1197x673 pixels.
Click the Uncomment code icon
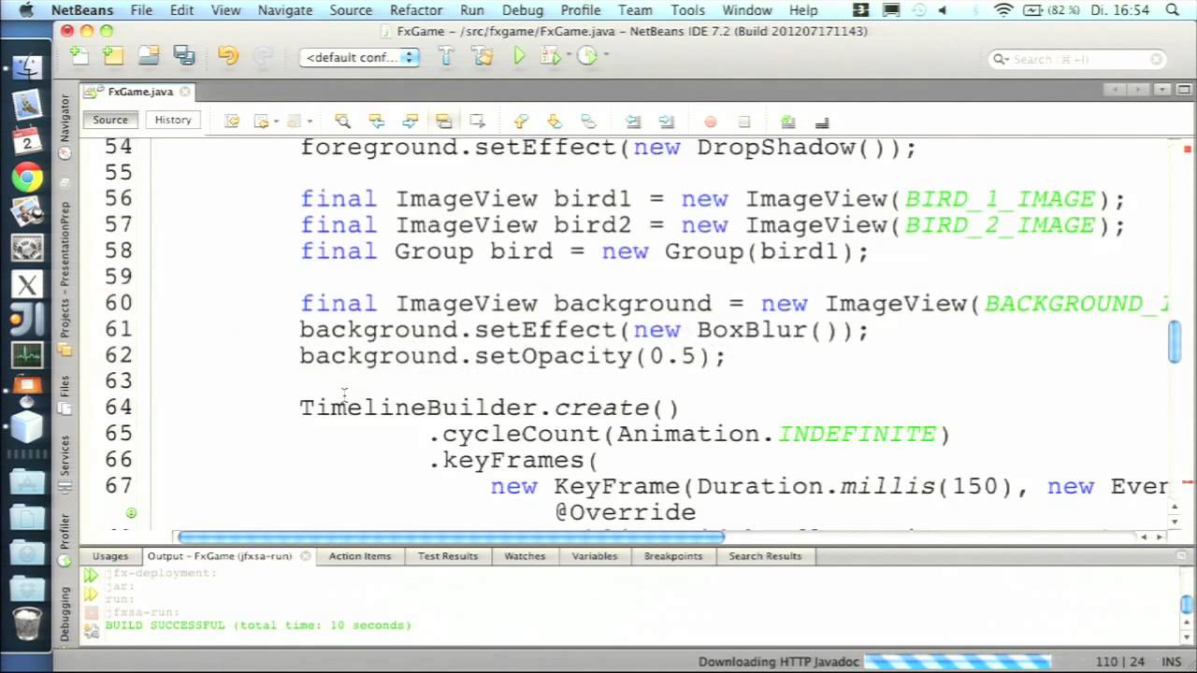click(x=822, y=122)
